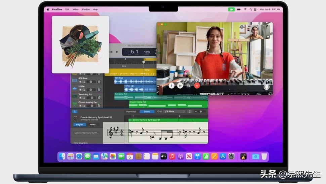326x184 pixels.
Task: Open News from the Dock
Action: (x=189, y=156)
